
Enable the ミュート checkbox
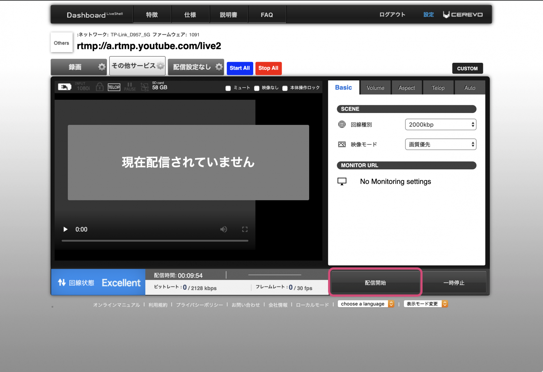pos(228,88)
